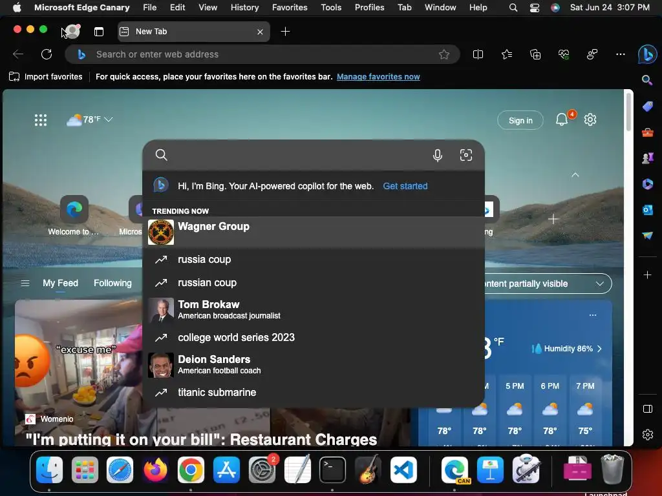This screenshot has width=662, height=496.
Task: Click Import favorites button
Action: tap(46, 77)
